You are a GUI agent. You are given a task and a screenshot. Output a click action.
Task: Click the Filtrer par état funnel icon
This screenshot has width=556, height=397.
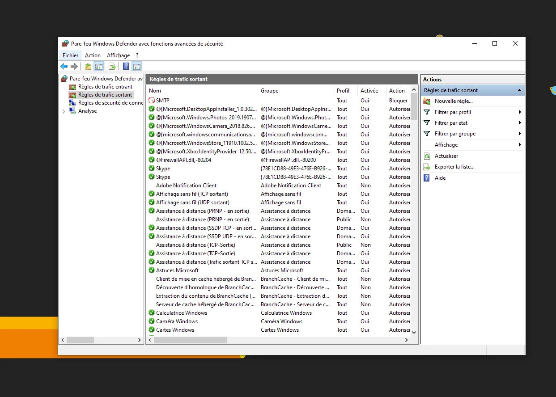(427, 123)
